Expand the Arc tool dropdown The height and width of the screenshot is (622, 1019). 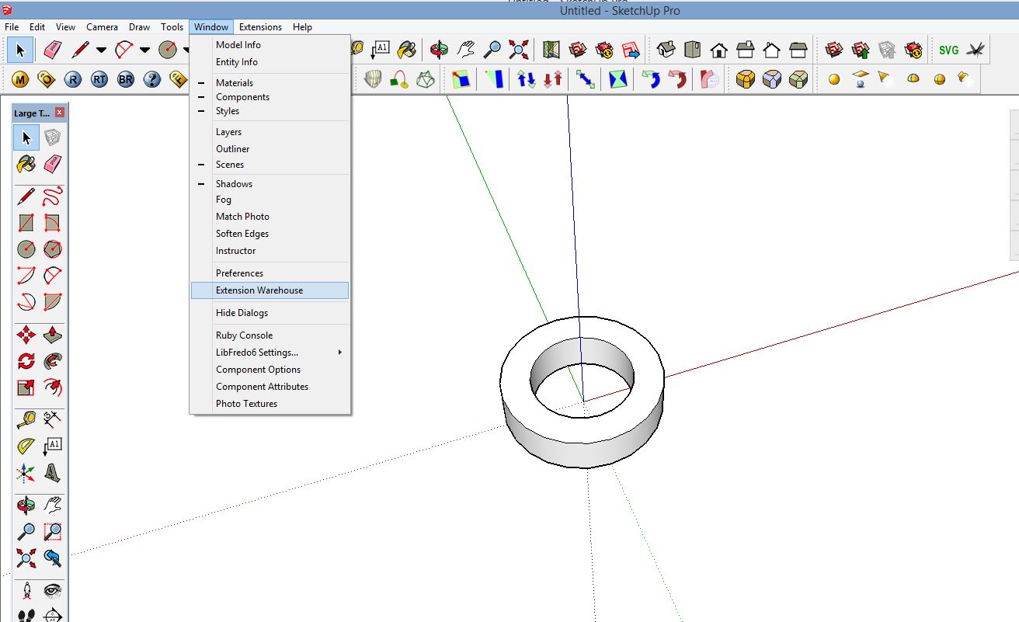tap(145, 49)
